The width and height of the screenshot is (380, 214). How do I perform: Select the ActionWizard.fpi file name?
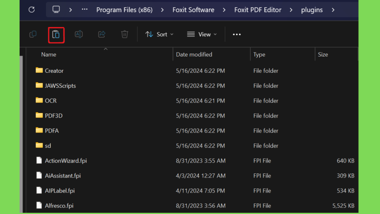coord(66,161)
